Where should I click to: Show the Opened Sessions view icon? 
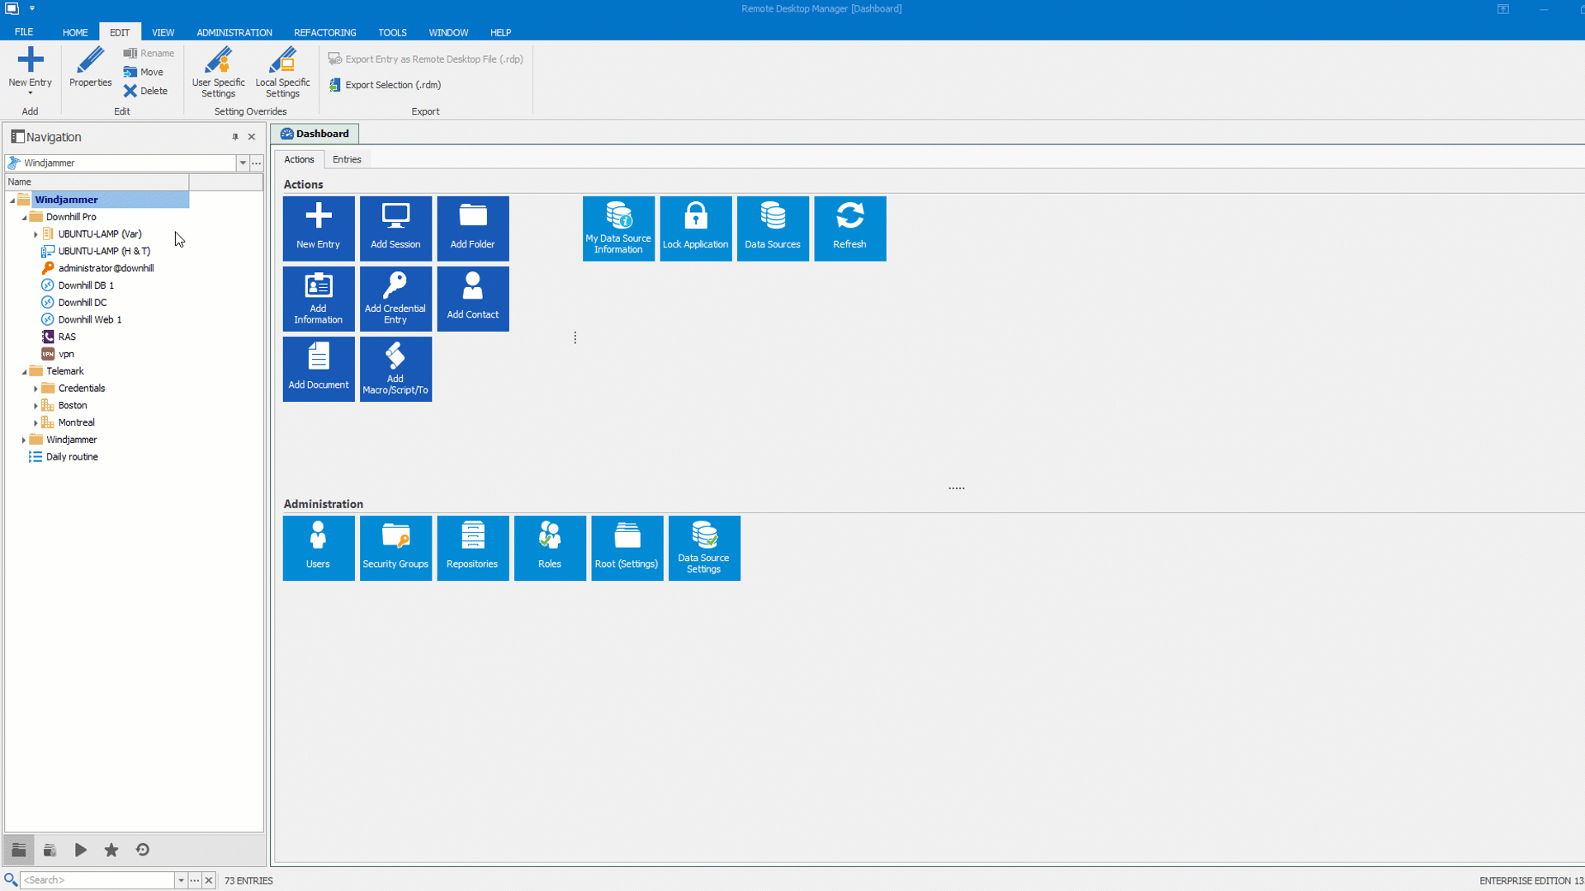point(81,850)
